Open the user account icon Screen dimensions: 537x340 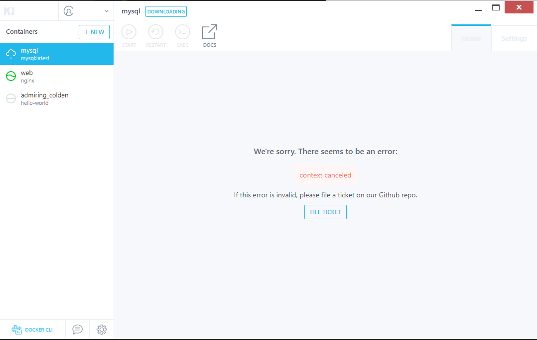69,11
